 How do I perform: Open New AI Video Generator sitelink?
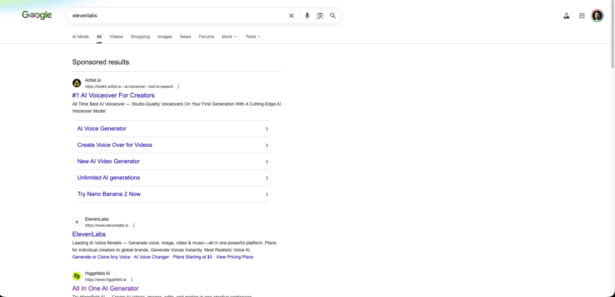pyautogui.click(x=108, y=162)
